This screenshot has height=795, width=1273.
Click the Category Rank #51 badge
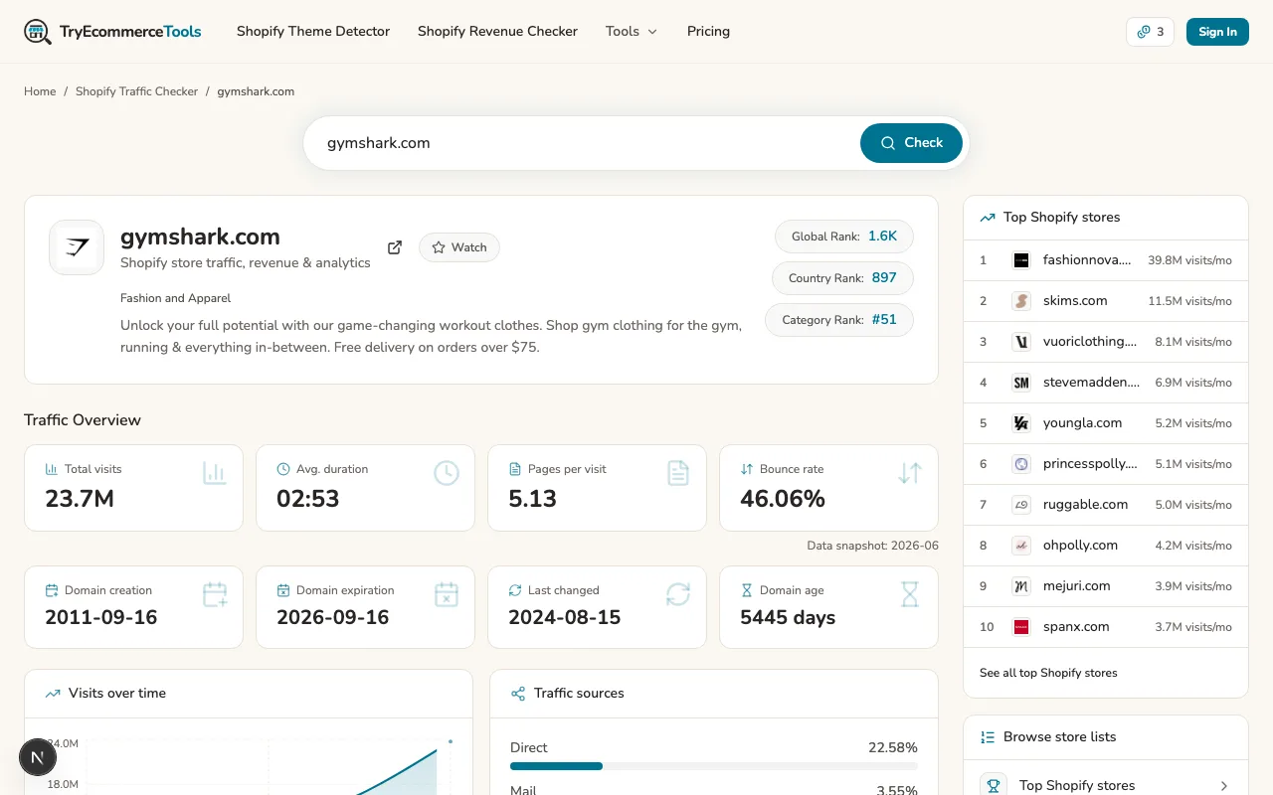[838, 320]
